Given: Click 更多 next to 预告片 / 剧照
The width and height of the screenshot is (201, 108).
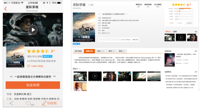Looking at the screenshot, I should point(196,31).
